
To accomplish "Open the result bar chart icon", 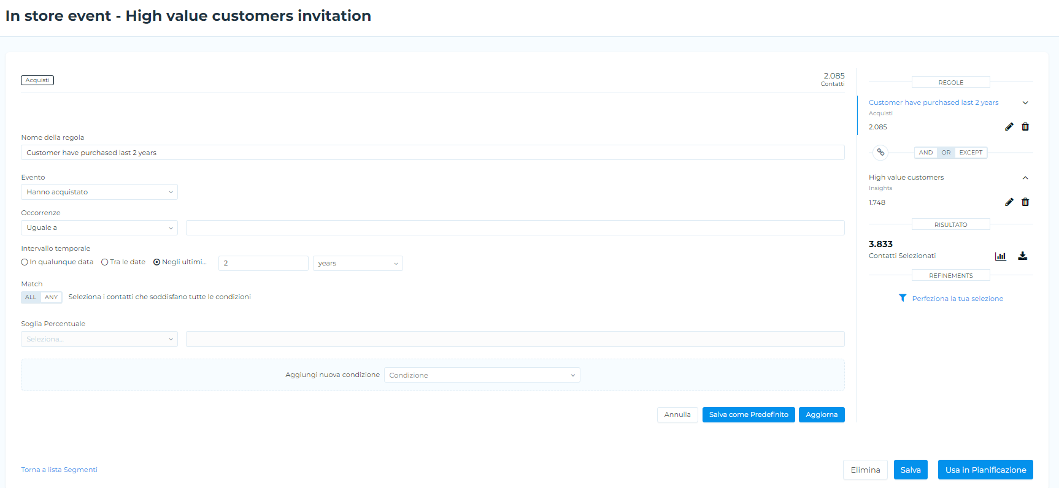I will point(1001,256).
